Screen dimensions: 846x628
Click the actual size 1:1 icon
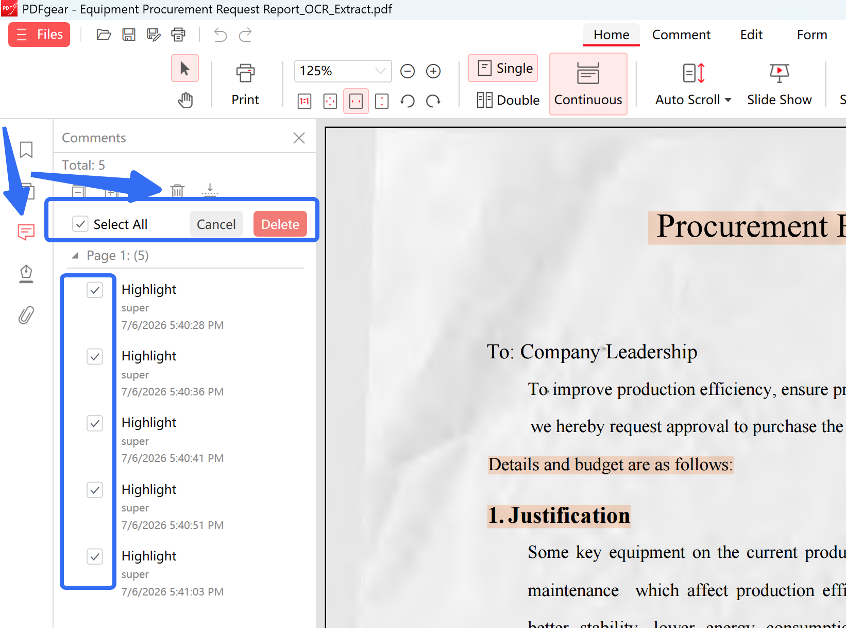304,101
